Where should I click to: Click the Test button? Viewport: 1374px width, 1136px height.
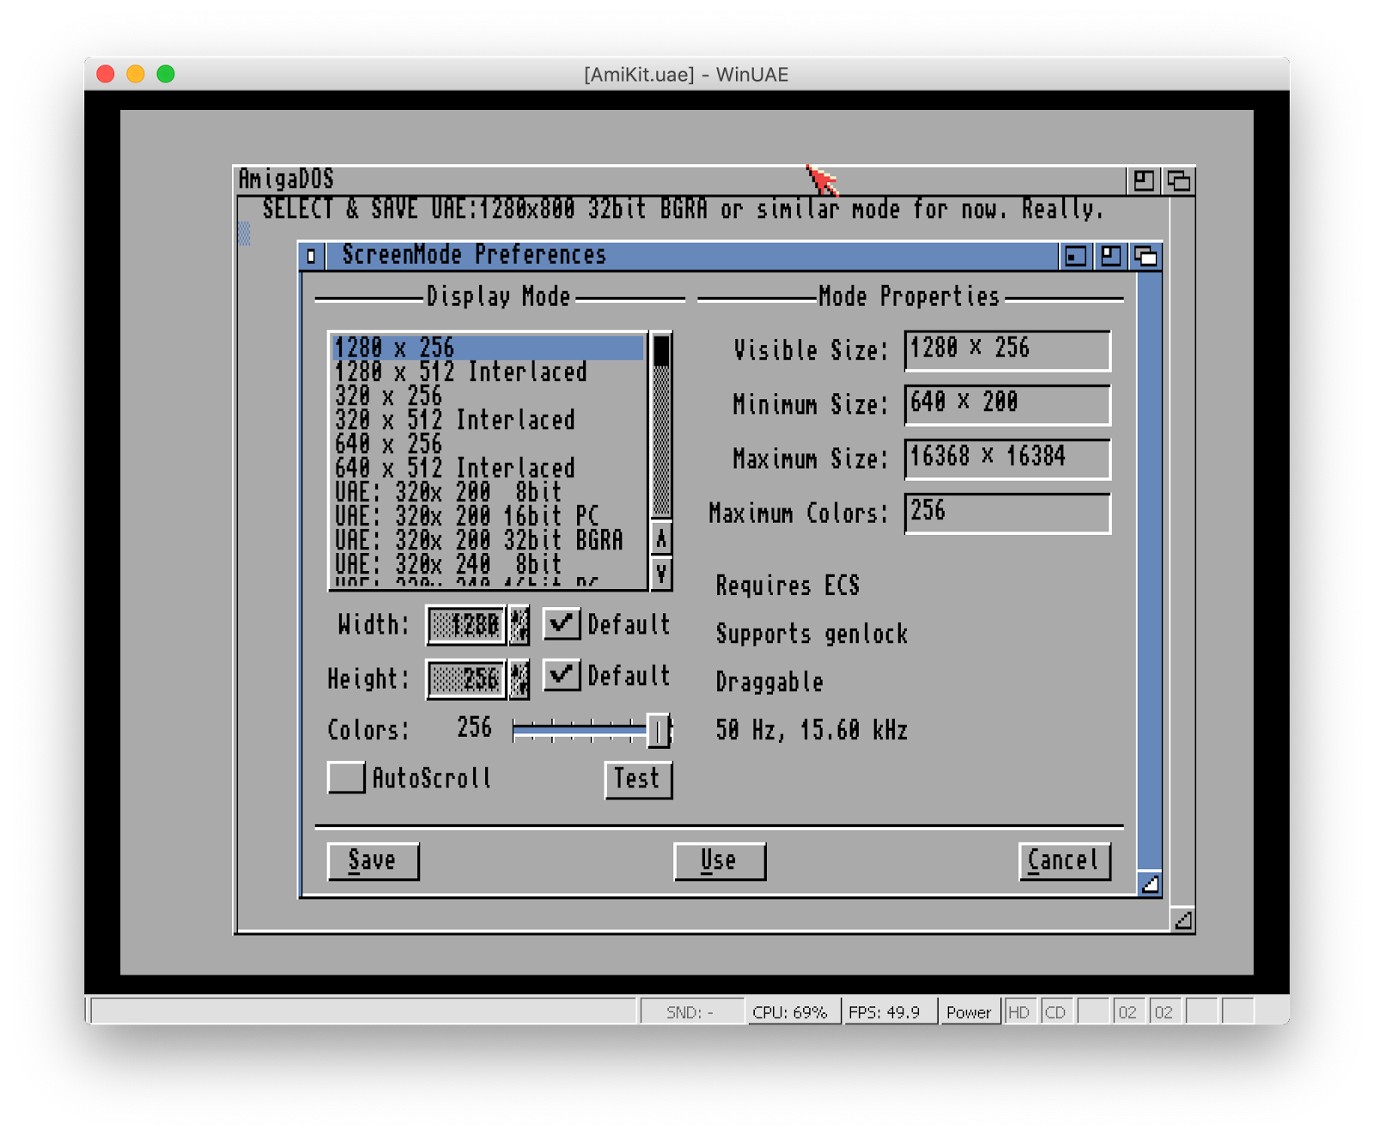[x=638, y=780]
